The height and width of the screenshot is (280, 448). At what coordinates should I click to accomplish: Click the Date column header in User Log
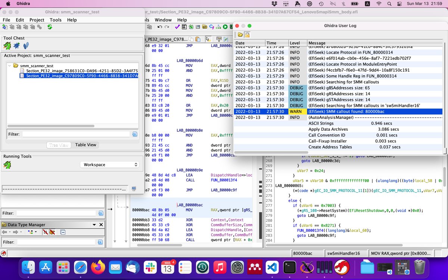coord(249,43)
